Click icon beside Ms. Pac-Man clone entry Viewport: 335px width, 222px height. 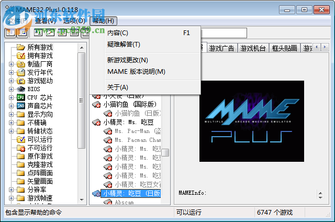(x=108, y=131)
